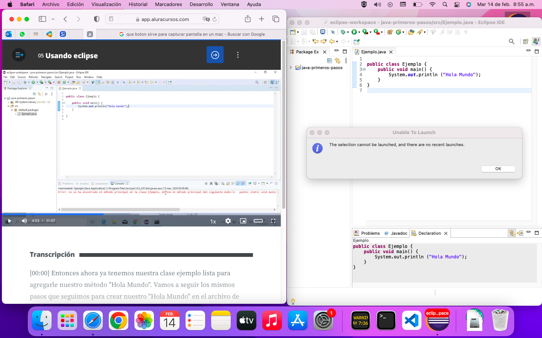The height and width of the screenshot is (338, 542).
Task: Expand java-primeros-pasos project tree
Action: (x=291, y=68)
